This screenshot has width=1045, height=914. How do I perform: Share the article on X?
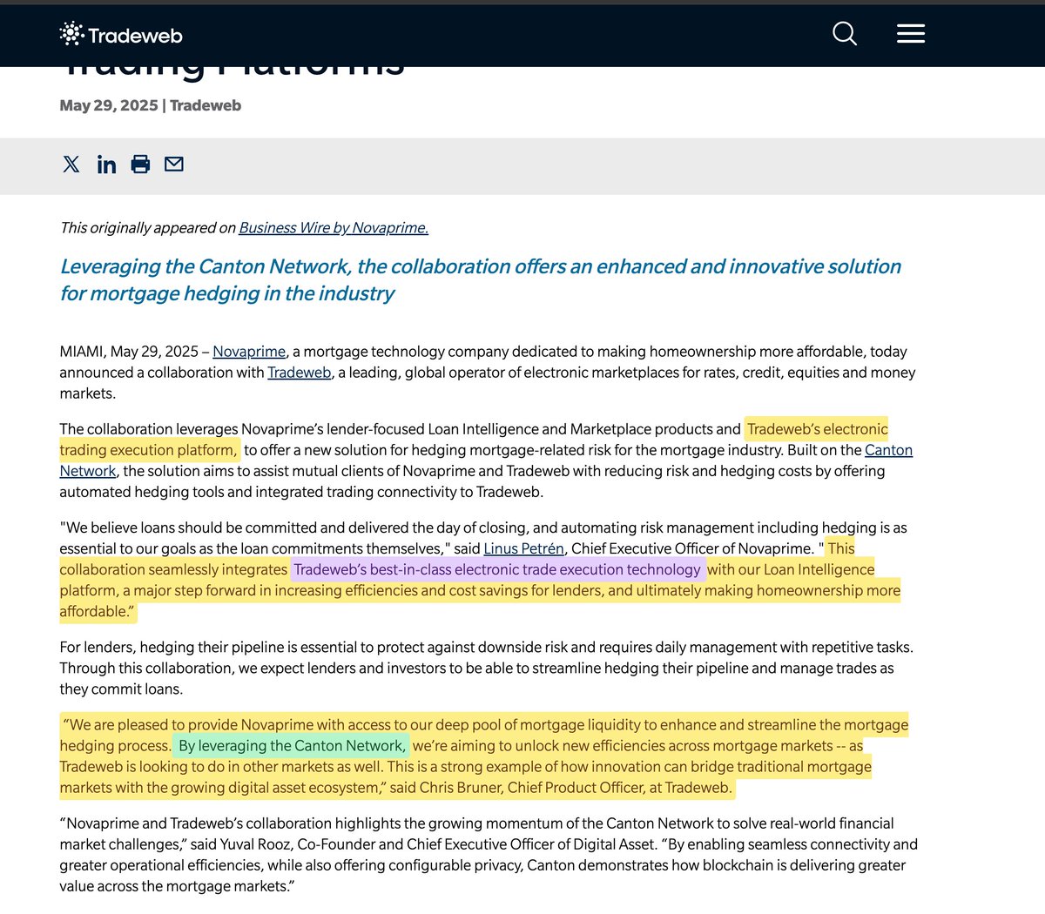(x=71, y=165)
